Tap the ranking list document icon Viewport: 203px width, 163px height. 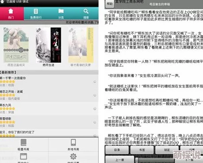tap(36, 11)
